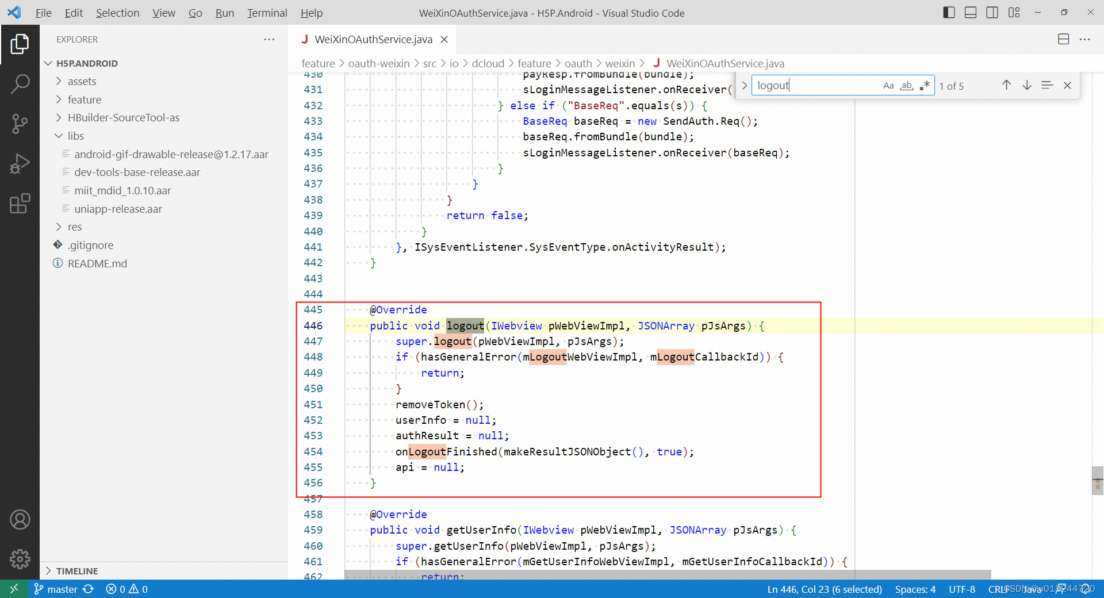Expand the replace toggle chevron in find widget
This screenshot has width=1104, height=598.
click(744, 85)
